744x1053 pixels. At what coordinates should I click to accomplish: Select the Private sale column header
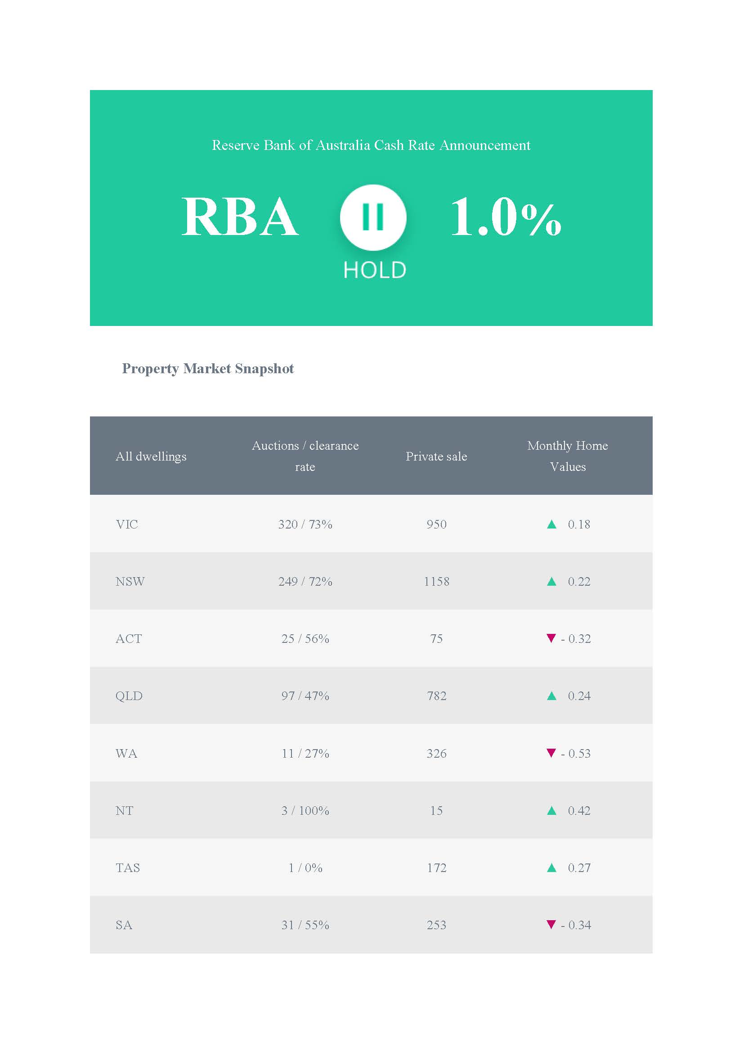436,456
